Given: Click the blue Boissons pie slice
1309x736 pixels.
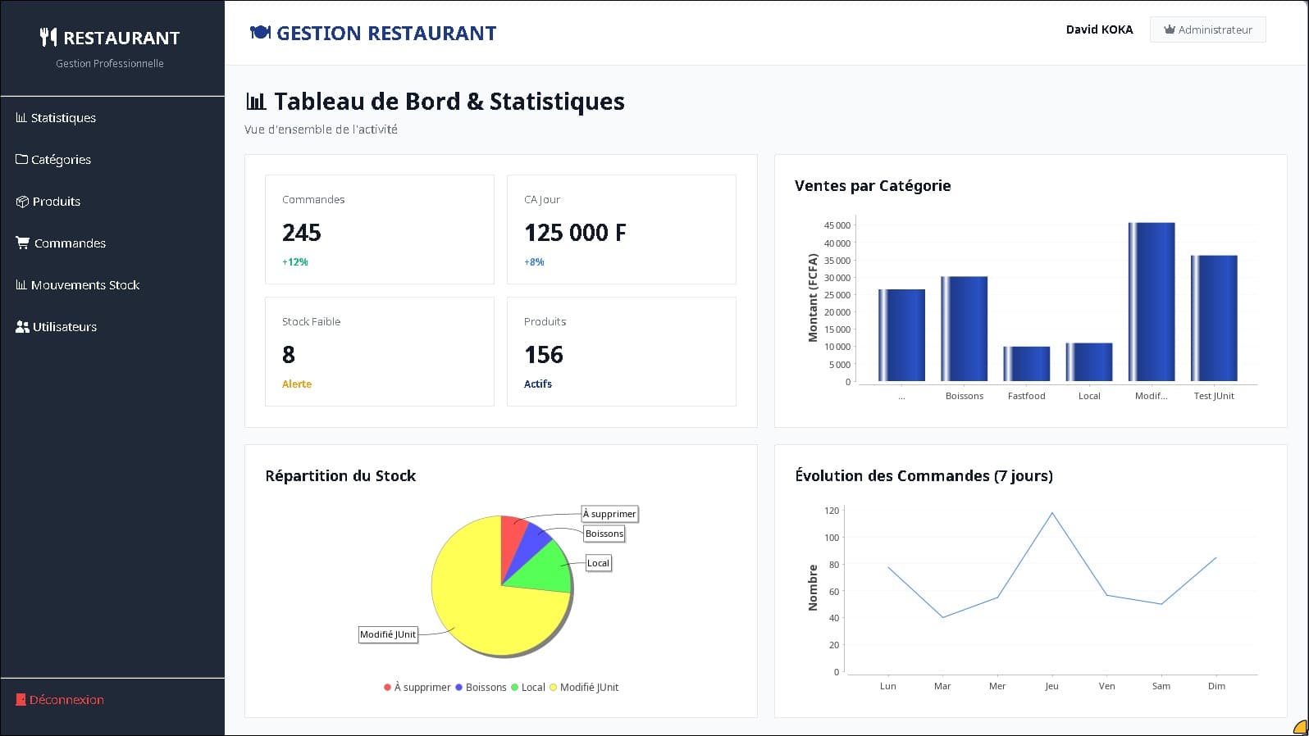Looking at the screenshot, I should (532, 545).
